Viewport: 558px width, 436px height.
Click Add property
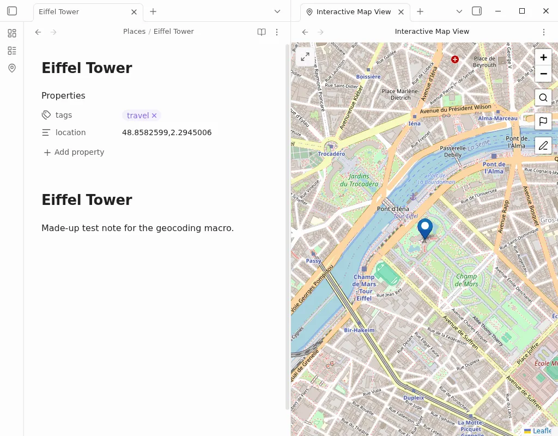[74, 152]
